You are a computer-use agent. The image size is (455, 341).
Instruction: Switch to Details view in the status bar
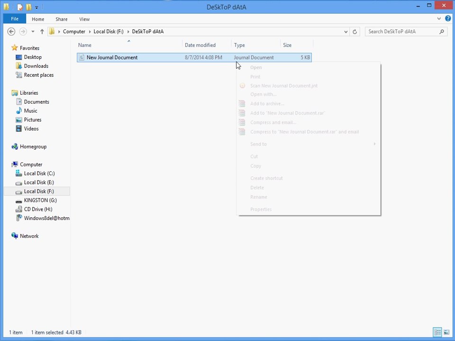(x=437, y=332)
